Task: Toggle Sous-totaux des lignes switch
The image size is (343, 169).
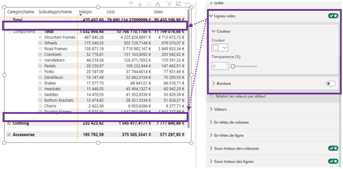Action: (333, 161)
